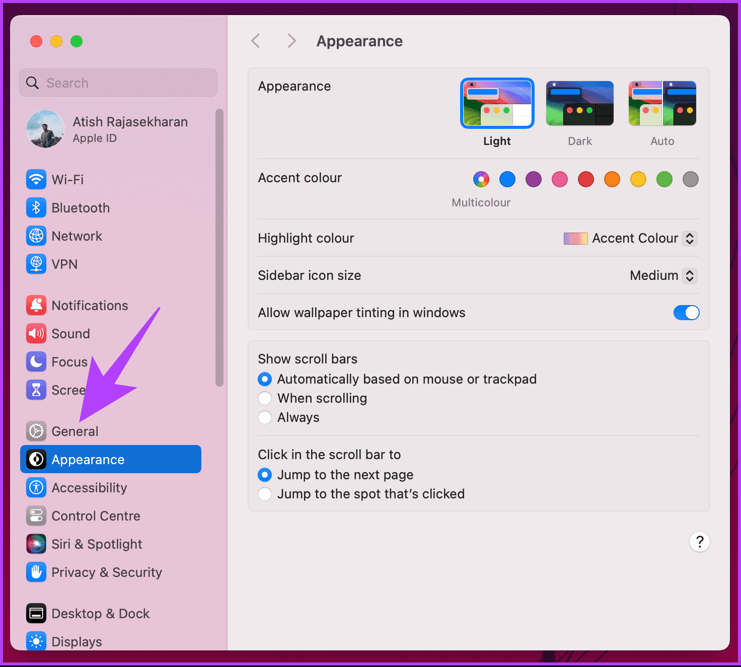This screenshot has width=741, height=667.
Task: Choose Light appearance thumbnail
Action: (x=497, y=103)
